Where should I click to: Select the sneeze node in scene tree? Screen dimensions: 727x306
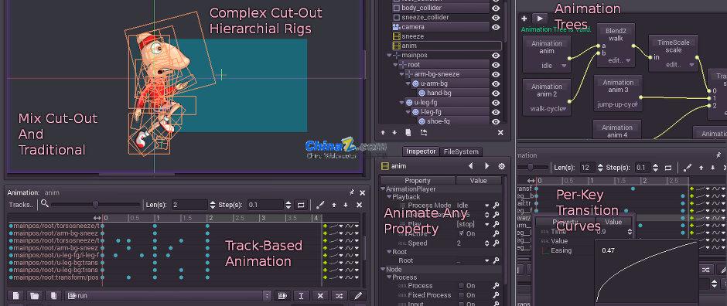click(413, 36)
